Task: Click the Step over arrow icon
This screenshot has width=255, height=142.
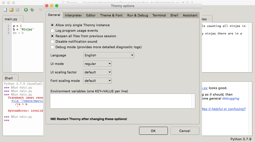Action: (40, 10)
